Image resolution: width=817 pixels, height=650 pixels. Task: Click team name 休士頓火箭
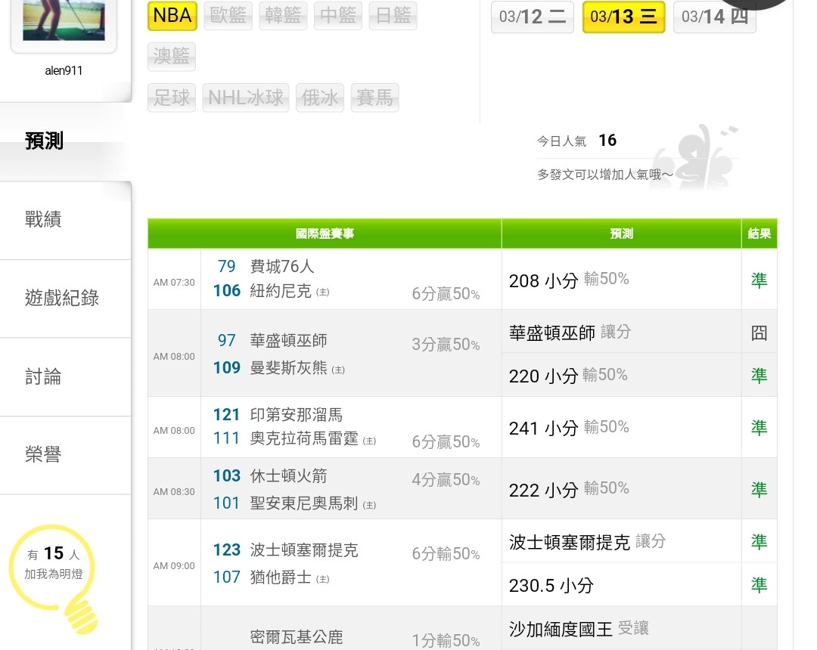coord(289,476)
